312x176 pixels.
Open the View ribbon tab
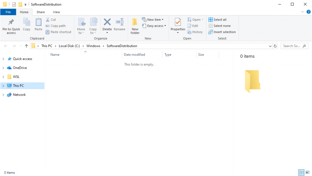[56, 12]
